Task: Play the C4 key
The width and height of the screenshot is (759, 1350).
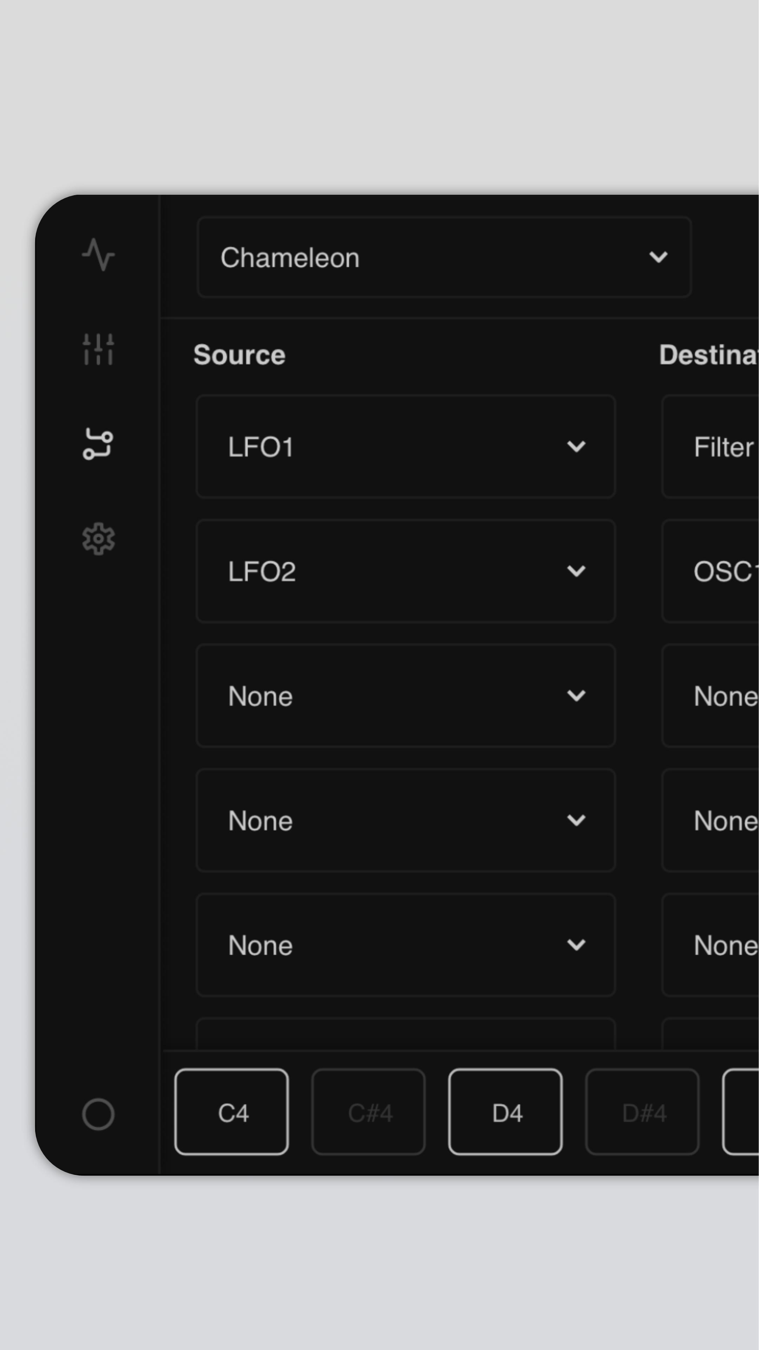Action: 232,1112
